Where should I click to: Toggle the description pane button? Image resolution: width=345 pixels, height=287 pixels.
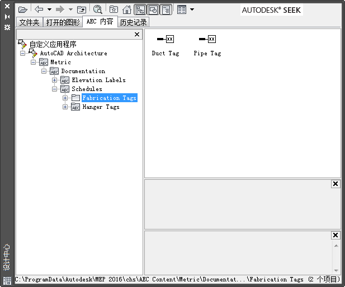[x=166, y=9]
